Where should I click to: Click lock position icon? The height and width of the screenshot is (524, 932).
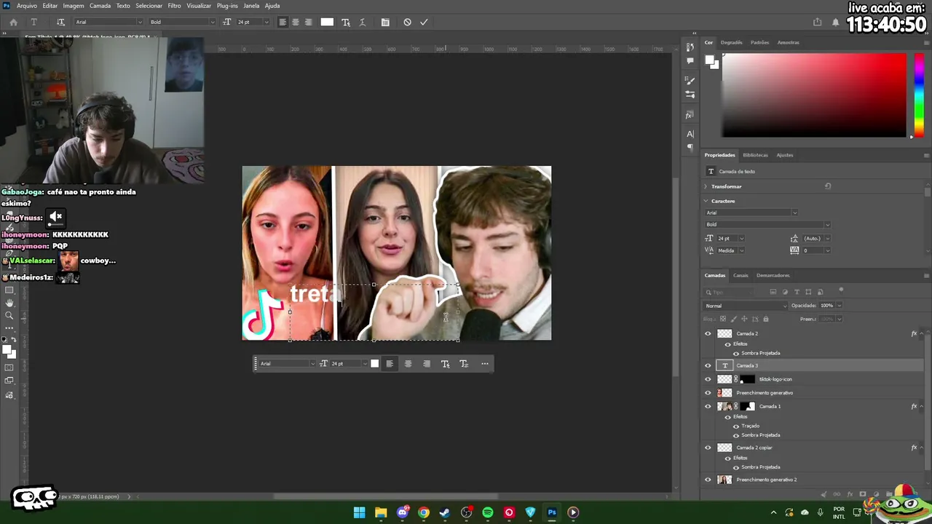coord(744,319)
